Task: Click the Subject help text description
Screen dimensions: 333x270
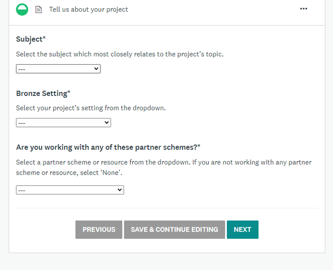Action: (120, 54)
